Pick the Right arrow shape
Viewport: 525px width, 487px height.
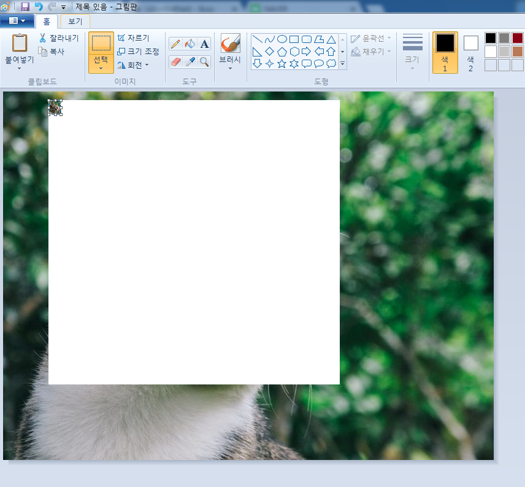pos(307,52)
